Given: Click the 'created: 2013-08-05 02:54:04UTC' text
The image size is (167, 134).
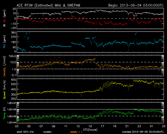Looking at the screenshot, I should pyautogui.click(x=143, y=132).
